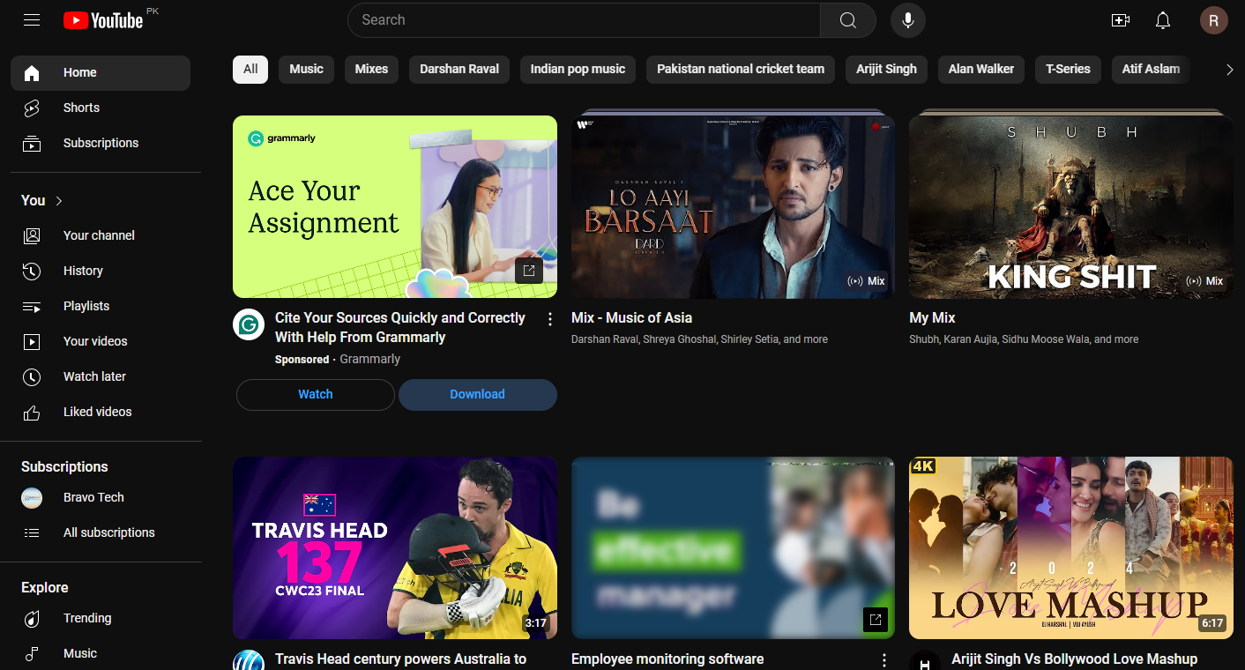
Task: Open options menu for Grammarly ad
Action: [x=550, y=319]
